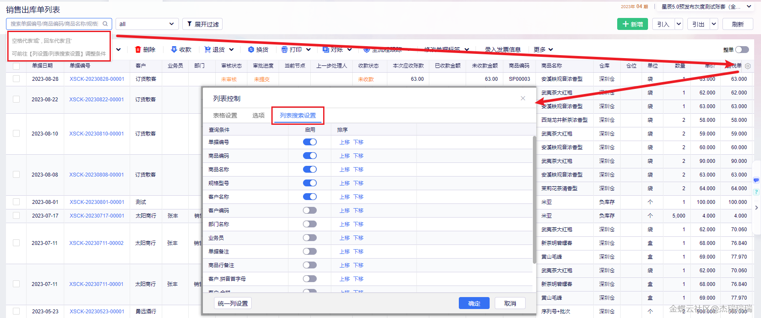
Task: Switch to the 表格设置 tab
Action: 225,115
